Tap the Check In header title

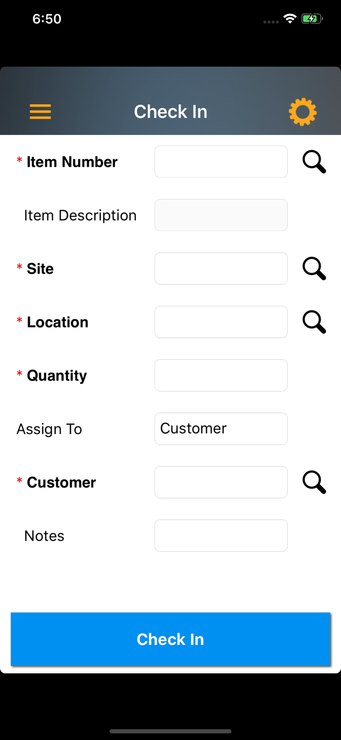[x=170, y=112]
